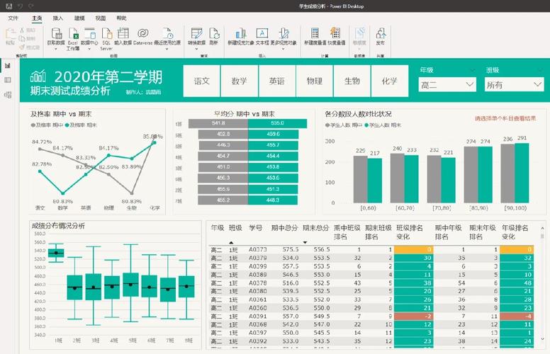This screenshot has height=354, width=550.
Task: Click the 获取数据 (Get data) icon
Action: [57, 33]
